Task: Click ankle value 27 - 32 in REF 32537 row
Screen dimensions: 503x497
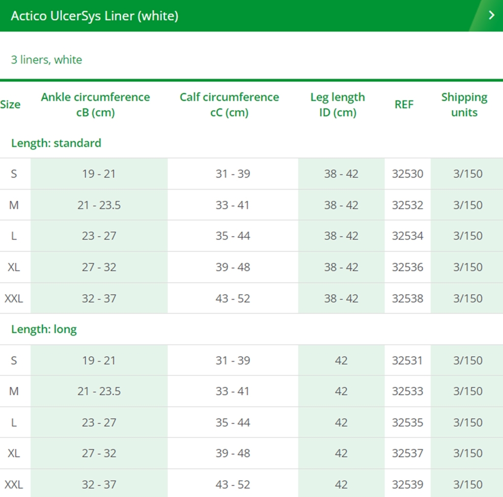Action: click(99, 453)
